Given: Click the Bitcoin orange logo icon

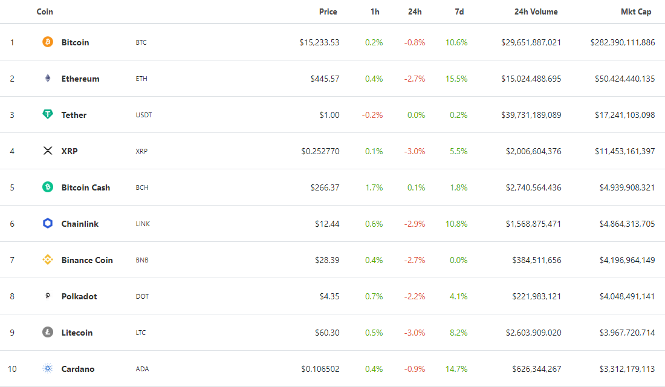Looking at the screenshot, I should pos(48,42).
